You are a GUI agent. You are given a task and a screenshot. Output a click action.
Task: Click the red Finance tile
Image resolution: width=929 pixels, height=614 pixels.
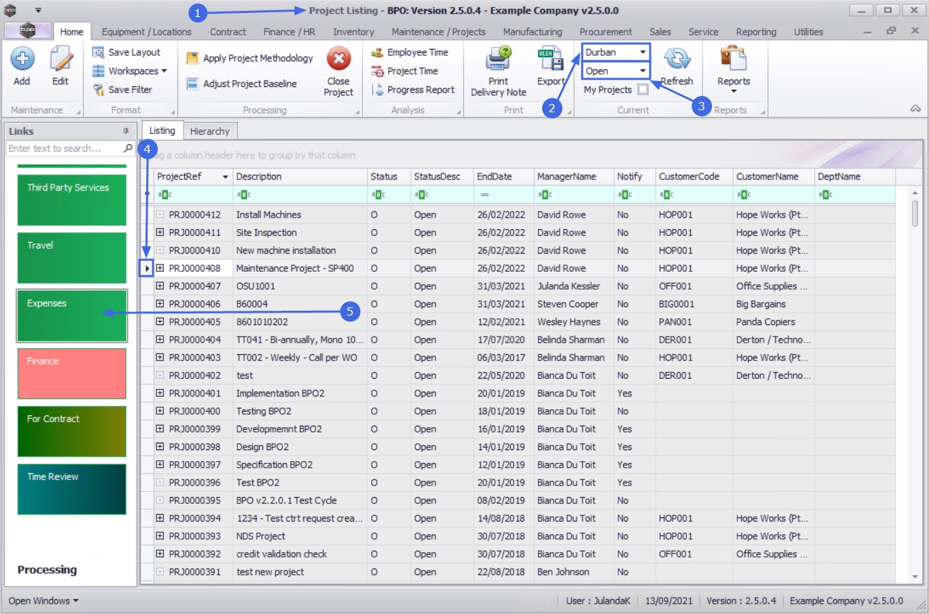coord(71,373)
